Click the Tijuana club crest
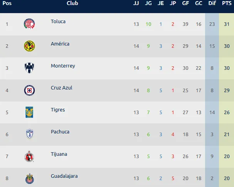 pos(30,157)
